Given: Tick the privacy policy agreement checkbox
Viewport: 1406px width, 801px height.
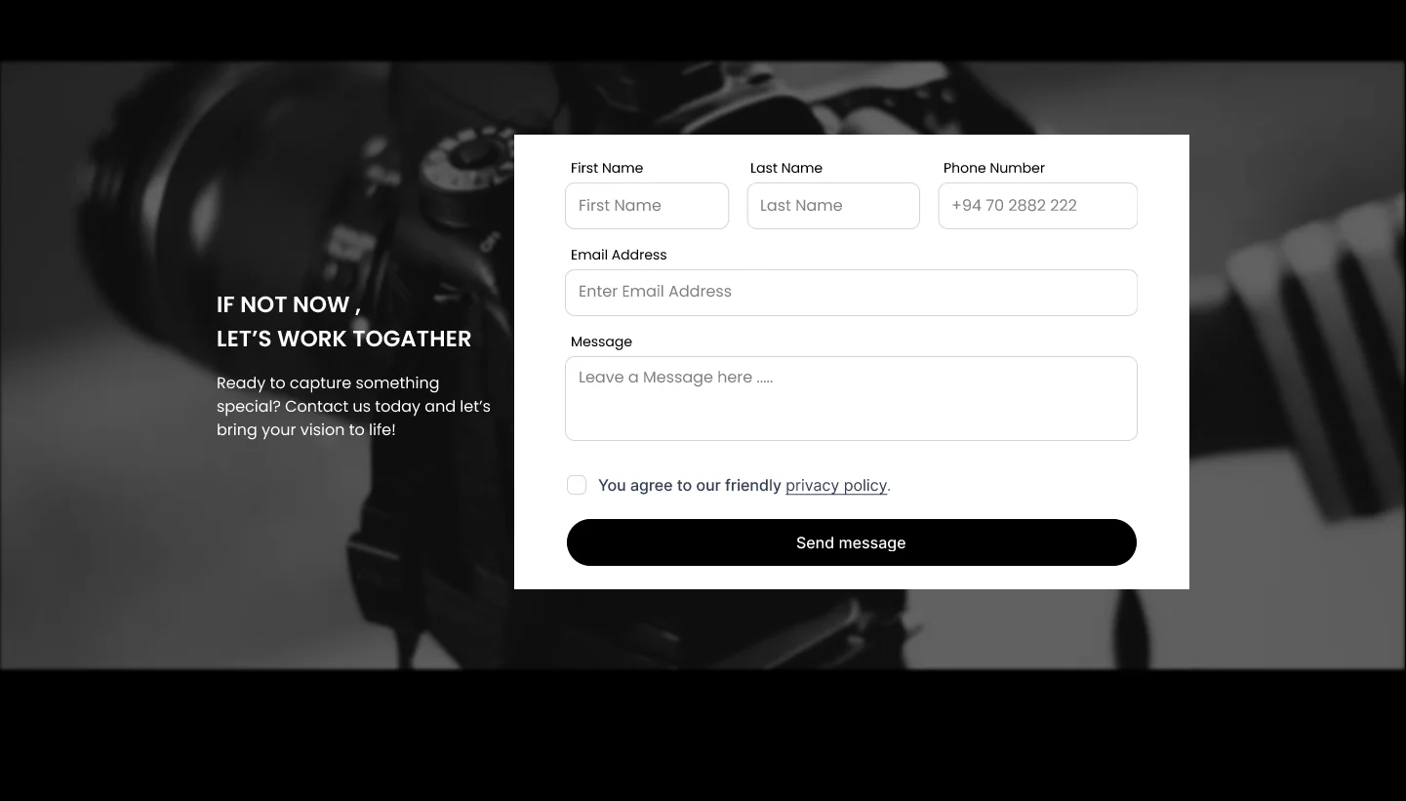Looking at the screenshot, I should (577, 485).
